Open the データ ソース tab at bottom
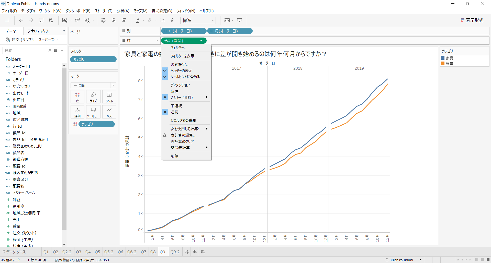 coord(14,252)
